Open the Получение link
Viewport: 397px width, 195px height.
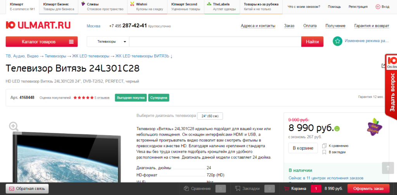tap(335, 26)
